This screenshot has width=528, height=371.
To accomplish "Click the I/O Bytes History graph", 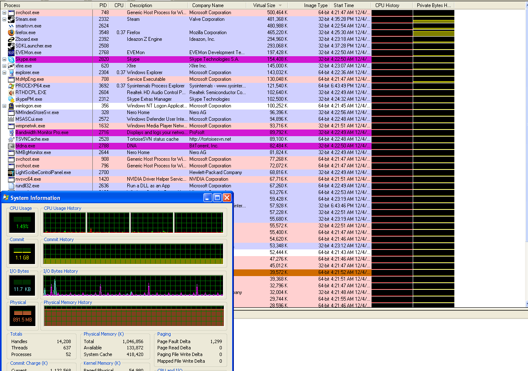I will [134, 286].
